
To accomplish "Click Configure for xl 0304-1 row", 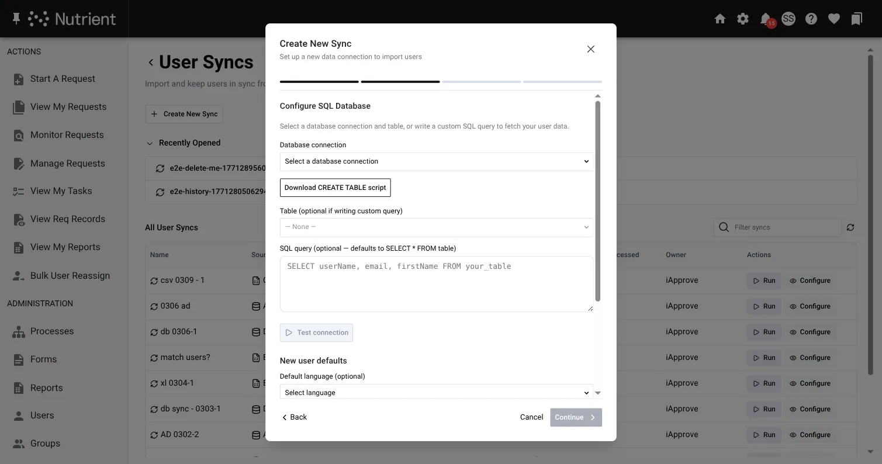I will pyautogui.click(x=810, y=383).
